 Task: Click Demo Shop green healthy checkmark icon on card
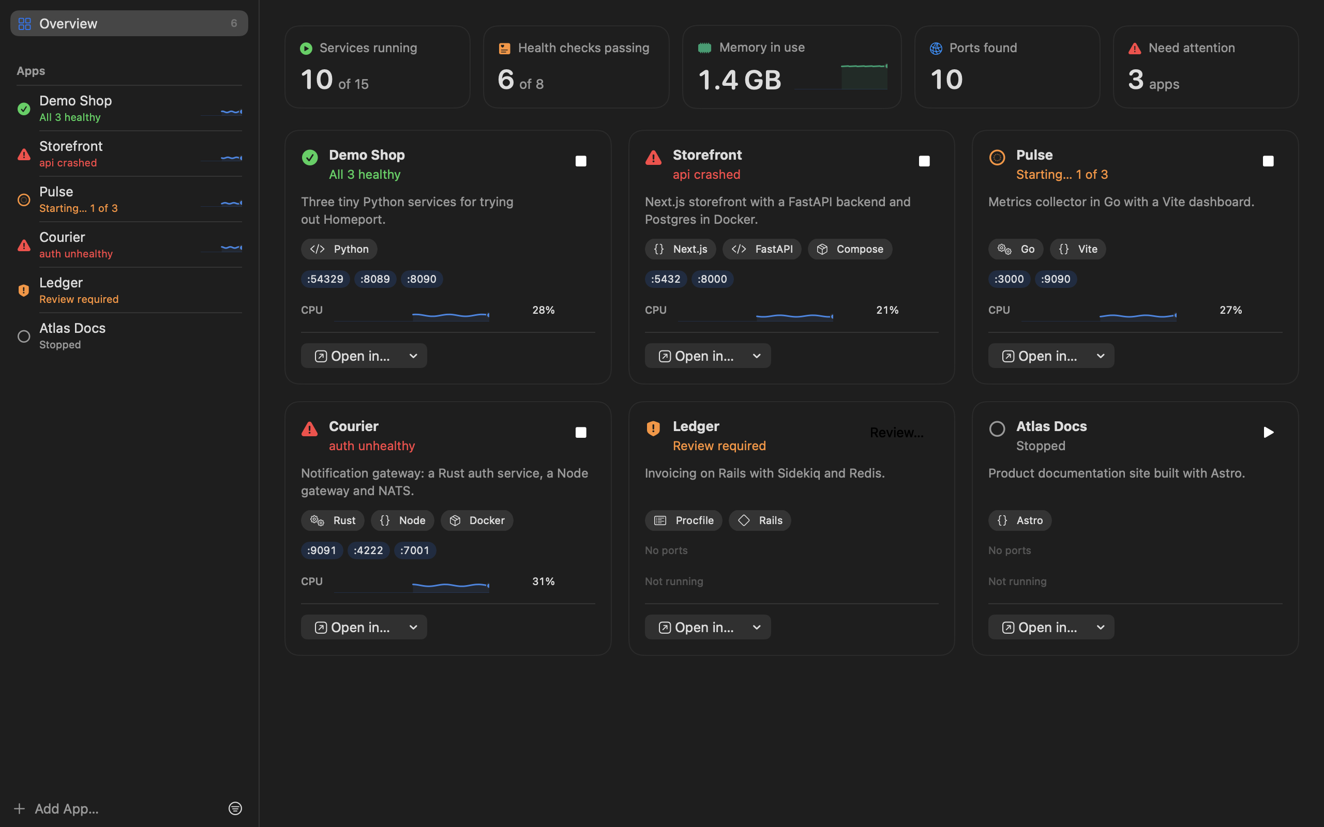[x=310, y=158]
